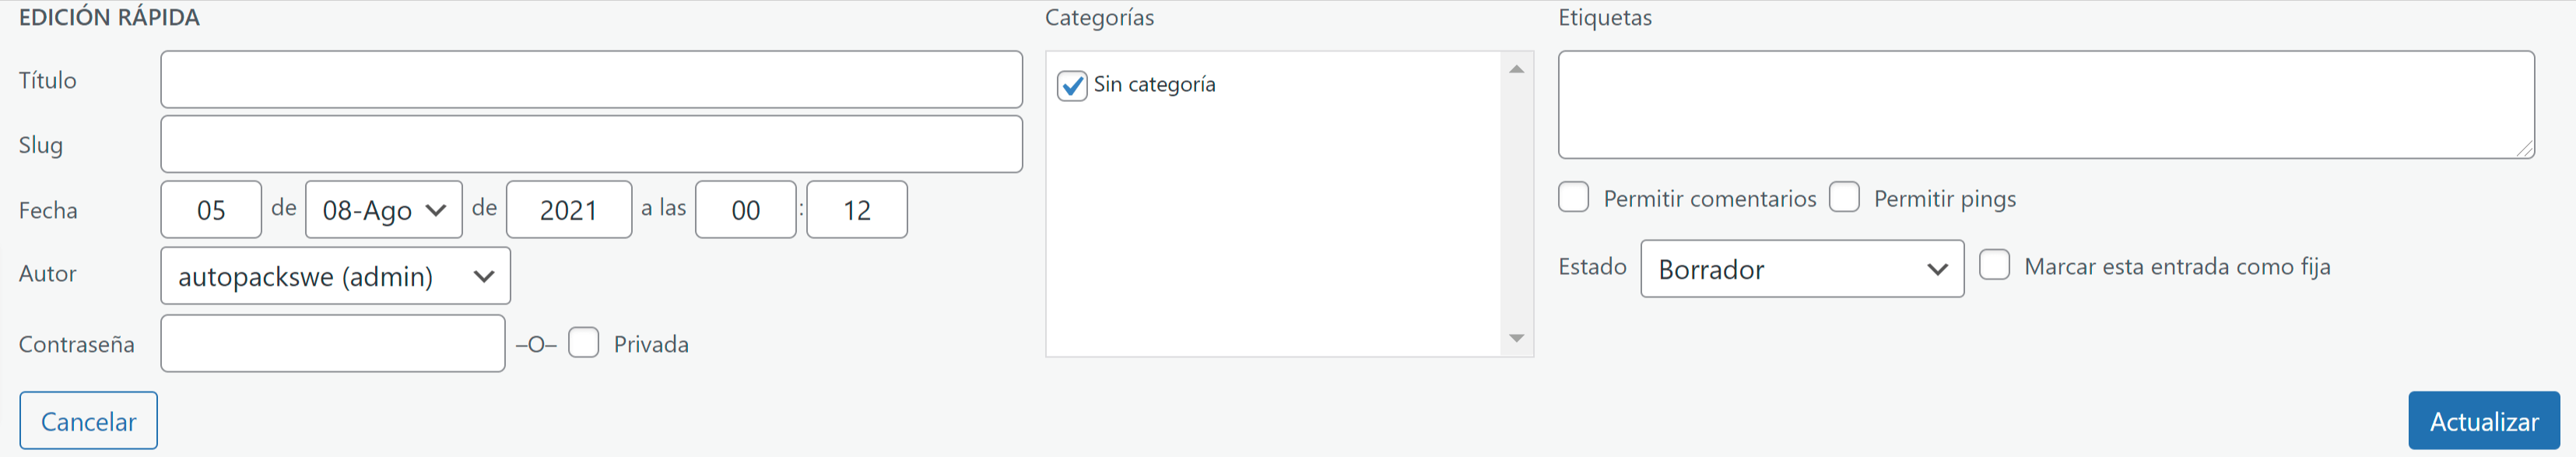Enable Permitir comentarios checkbox
Viewport: 2576px width, 457px height.
click(1573, 197)
